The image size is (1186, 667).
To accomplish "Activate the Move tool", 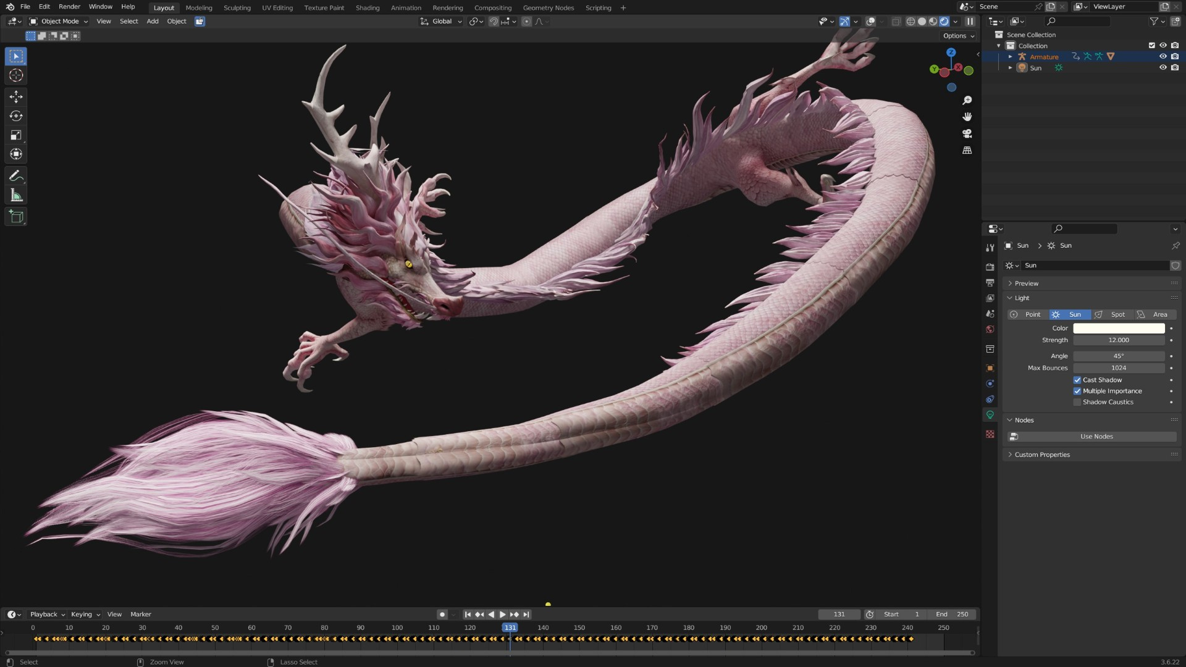I will [x=16, y=96].
